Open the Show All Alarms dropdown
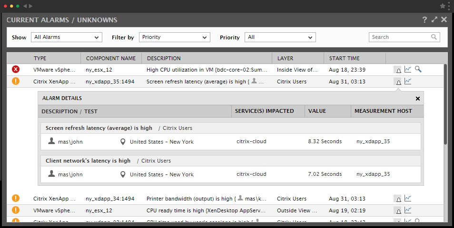 click(x=67, y=37)
